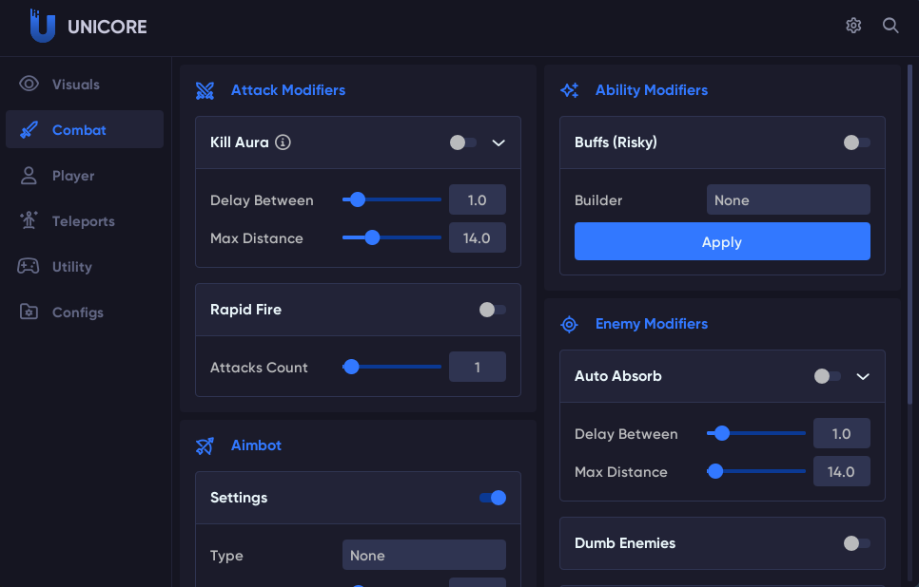Go to the Configs page

(78, 312)
